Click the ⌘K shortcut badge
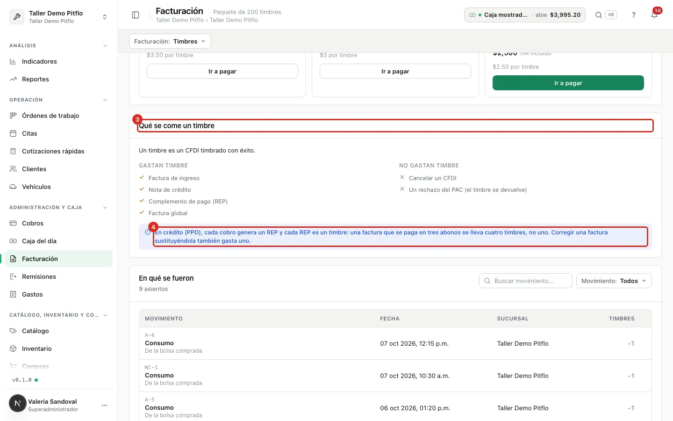Viewport: 673px width, 421px height. [x=611, y=15]
